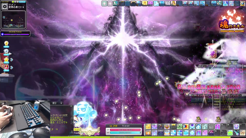Screen dimensions: 246x138
Task: Click the purple tentacle creature buff icon
Action: point(150,3)
